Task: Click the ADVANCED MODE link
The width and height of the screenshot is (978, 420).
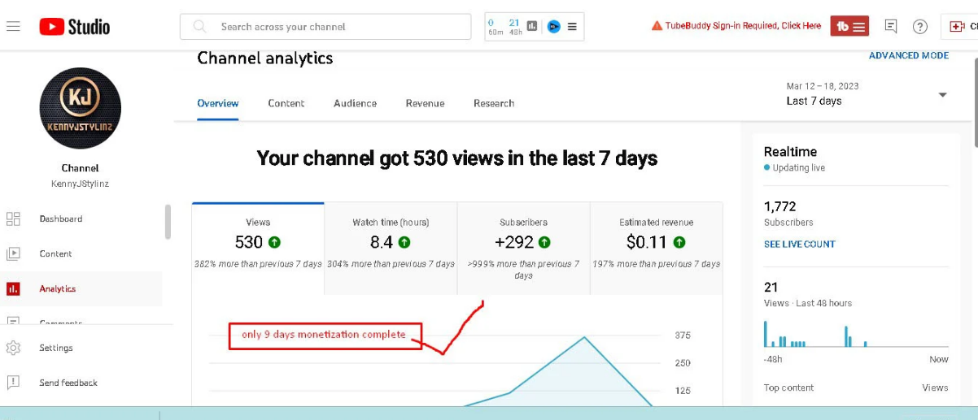Action: click(x=908, y=56)
